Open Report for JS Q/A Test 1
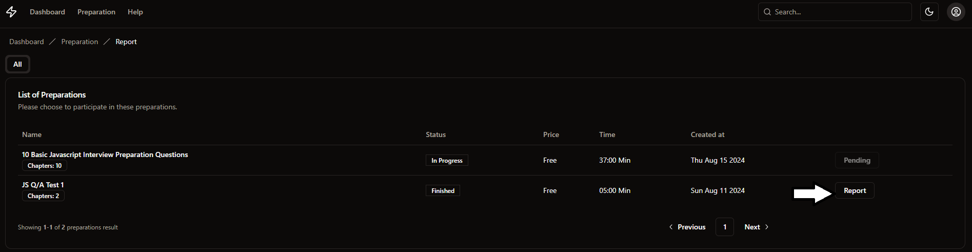 855,190
